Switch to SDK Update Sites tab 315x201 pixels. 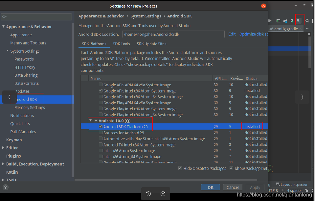pos(151,44)
